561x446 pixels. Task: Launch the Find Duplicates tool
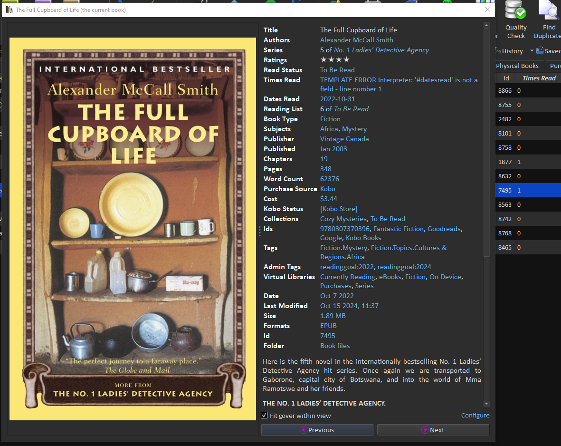pyautogui.click(x=549, y=20)
